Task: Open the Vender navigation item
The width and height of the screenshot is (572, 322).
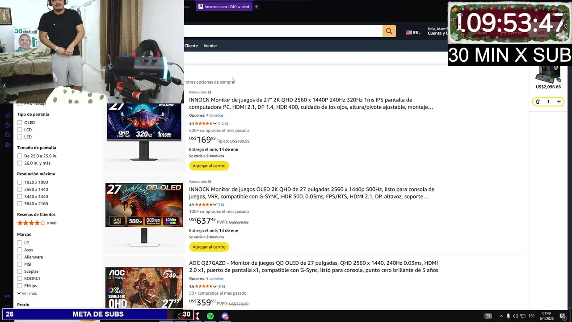Action: 210,46
